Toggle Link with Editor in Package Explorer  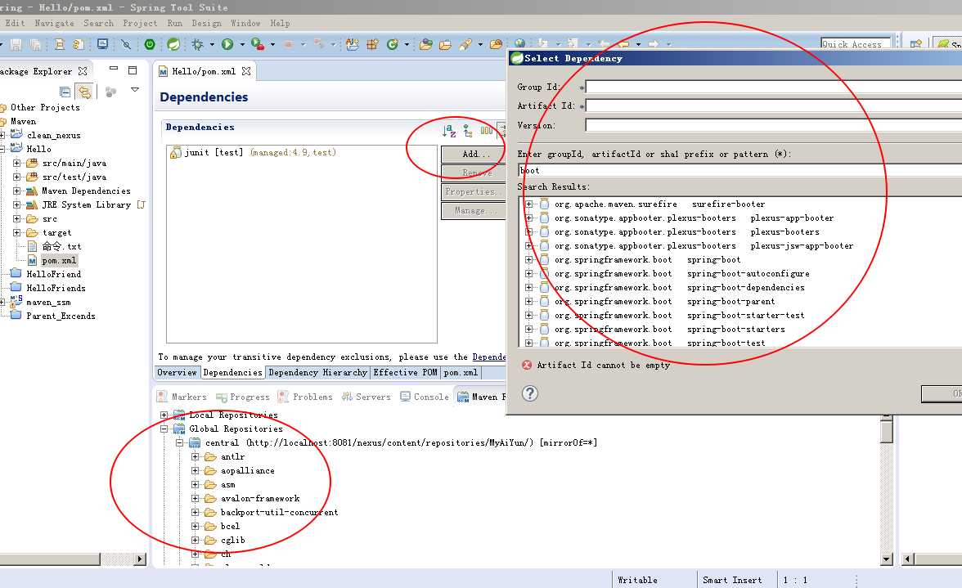[x=85, y=92]
